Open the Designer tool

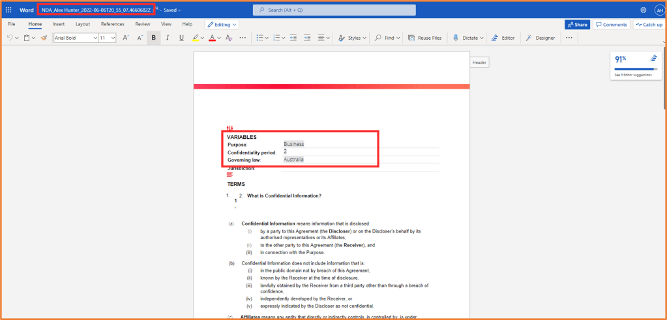(x=541, y=38)
